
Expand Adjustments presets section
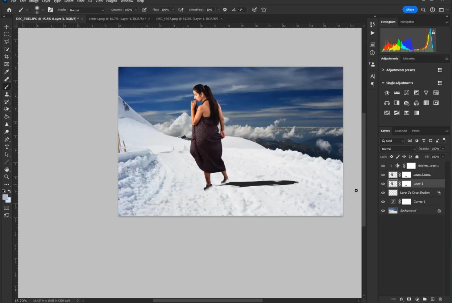tap(383, 70)
